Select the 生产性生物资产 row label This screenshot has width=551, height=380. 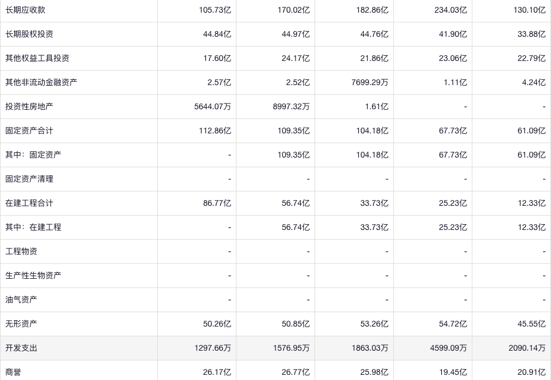(x=33, y=275)
